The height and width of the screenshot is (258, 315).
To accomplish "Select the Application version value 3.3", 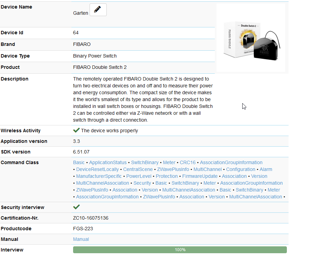I will pyautogui.click(x=76, y=141).
